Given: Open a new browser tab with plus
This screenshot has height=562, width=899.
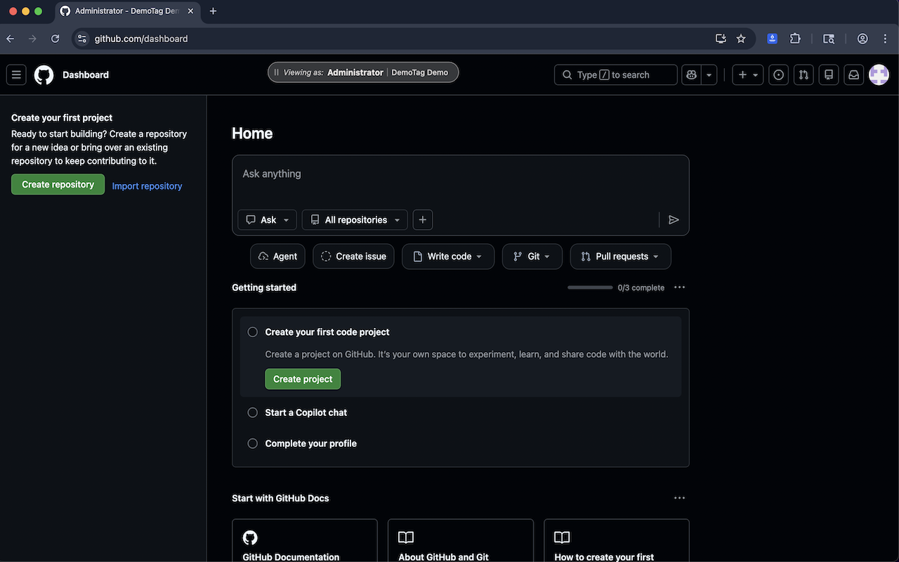Looking at the screenshot, I should (213, 11).
